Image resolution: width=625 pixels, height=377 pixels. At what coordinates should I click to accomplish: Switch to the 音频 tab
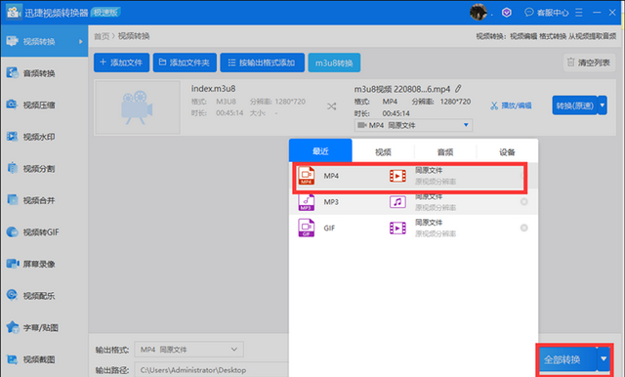[x=445, y=151]
